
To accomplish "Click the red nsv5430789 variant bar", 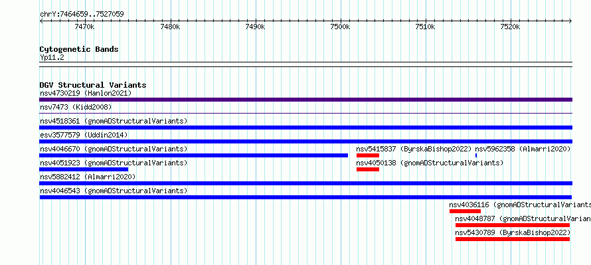I will (x=512, y=239).
